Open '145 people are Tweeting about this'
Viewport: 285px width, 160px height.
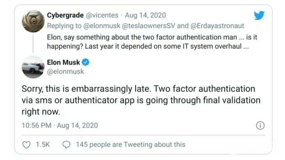tap(131, 144)
